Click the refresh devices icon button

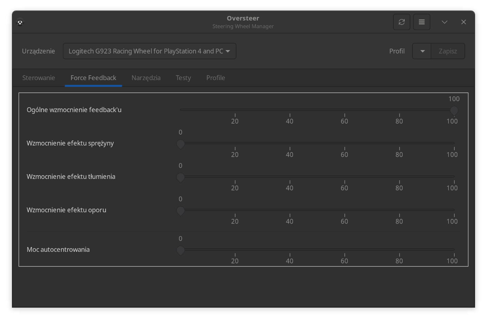[x=402, y=22]
